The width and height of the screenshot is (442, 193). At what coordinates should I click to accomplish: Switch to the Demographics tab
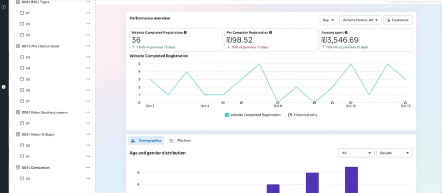tap(146, 141)
